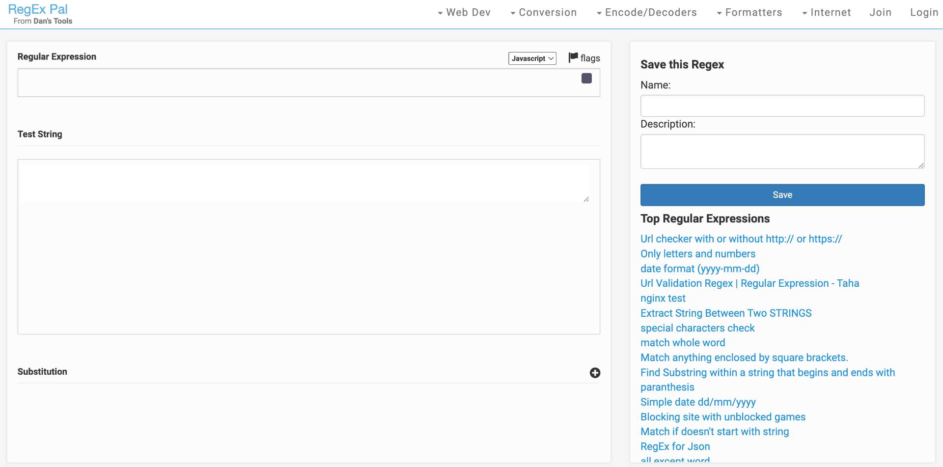
Task: Click the Login link
Action: pos(924,13)
